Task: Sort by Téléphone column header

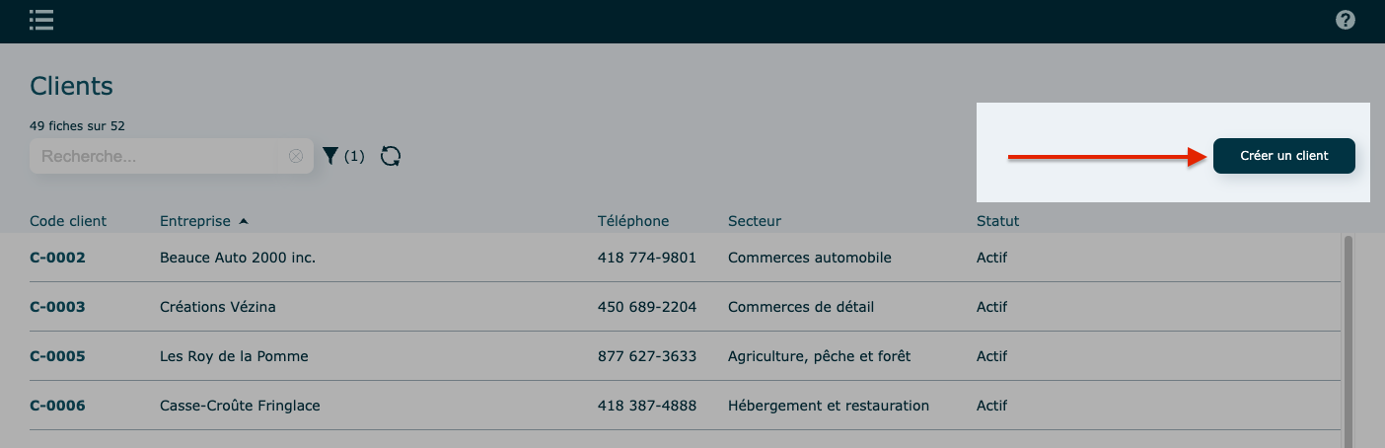Action: click(x=633, y=221)
